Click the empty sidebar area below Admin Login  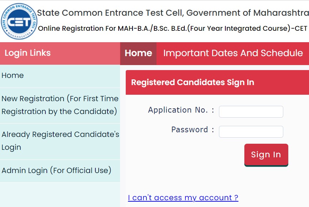(60, 194)
